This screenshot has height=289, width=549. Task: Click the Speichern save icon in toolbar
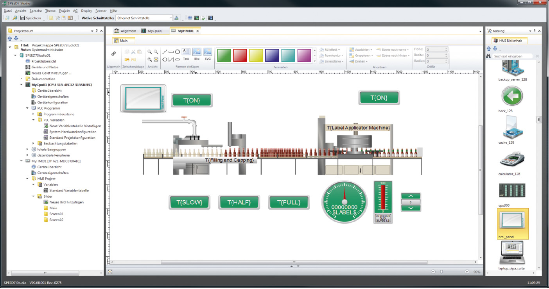[x=23, y=18]
